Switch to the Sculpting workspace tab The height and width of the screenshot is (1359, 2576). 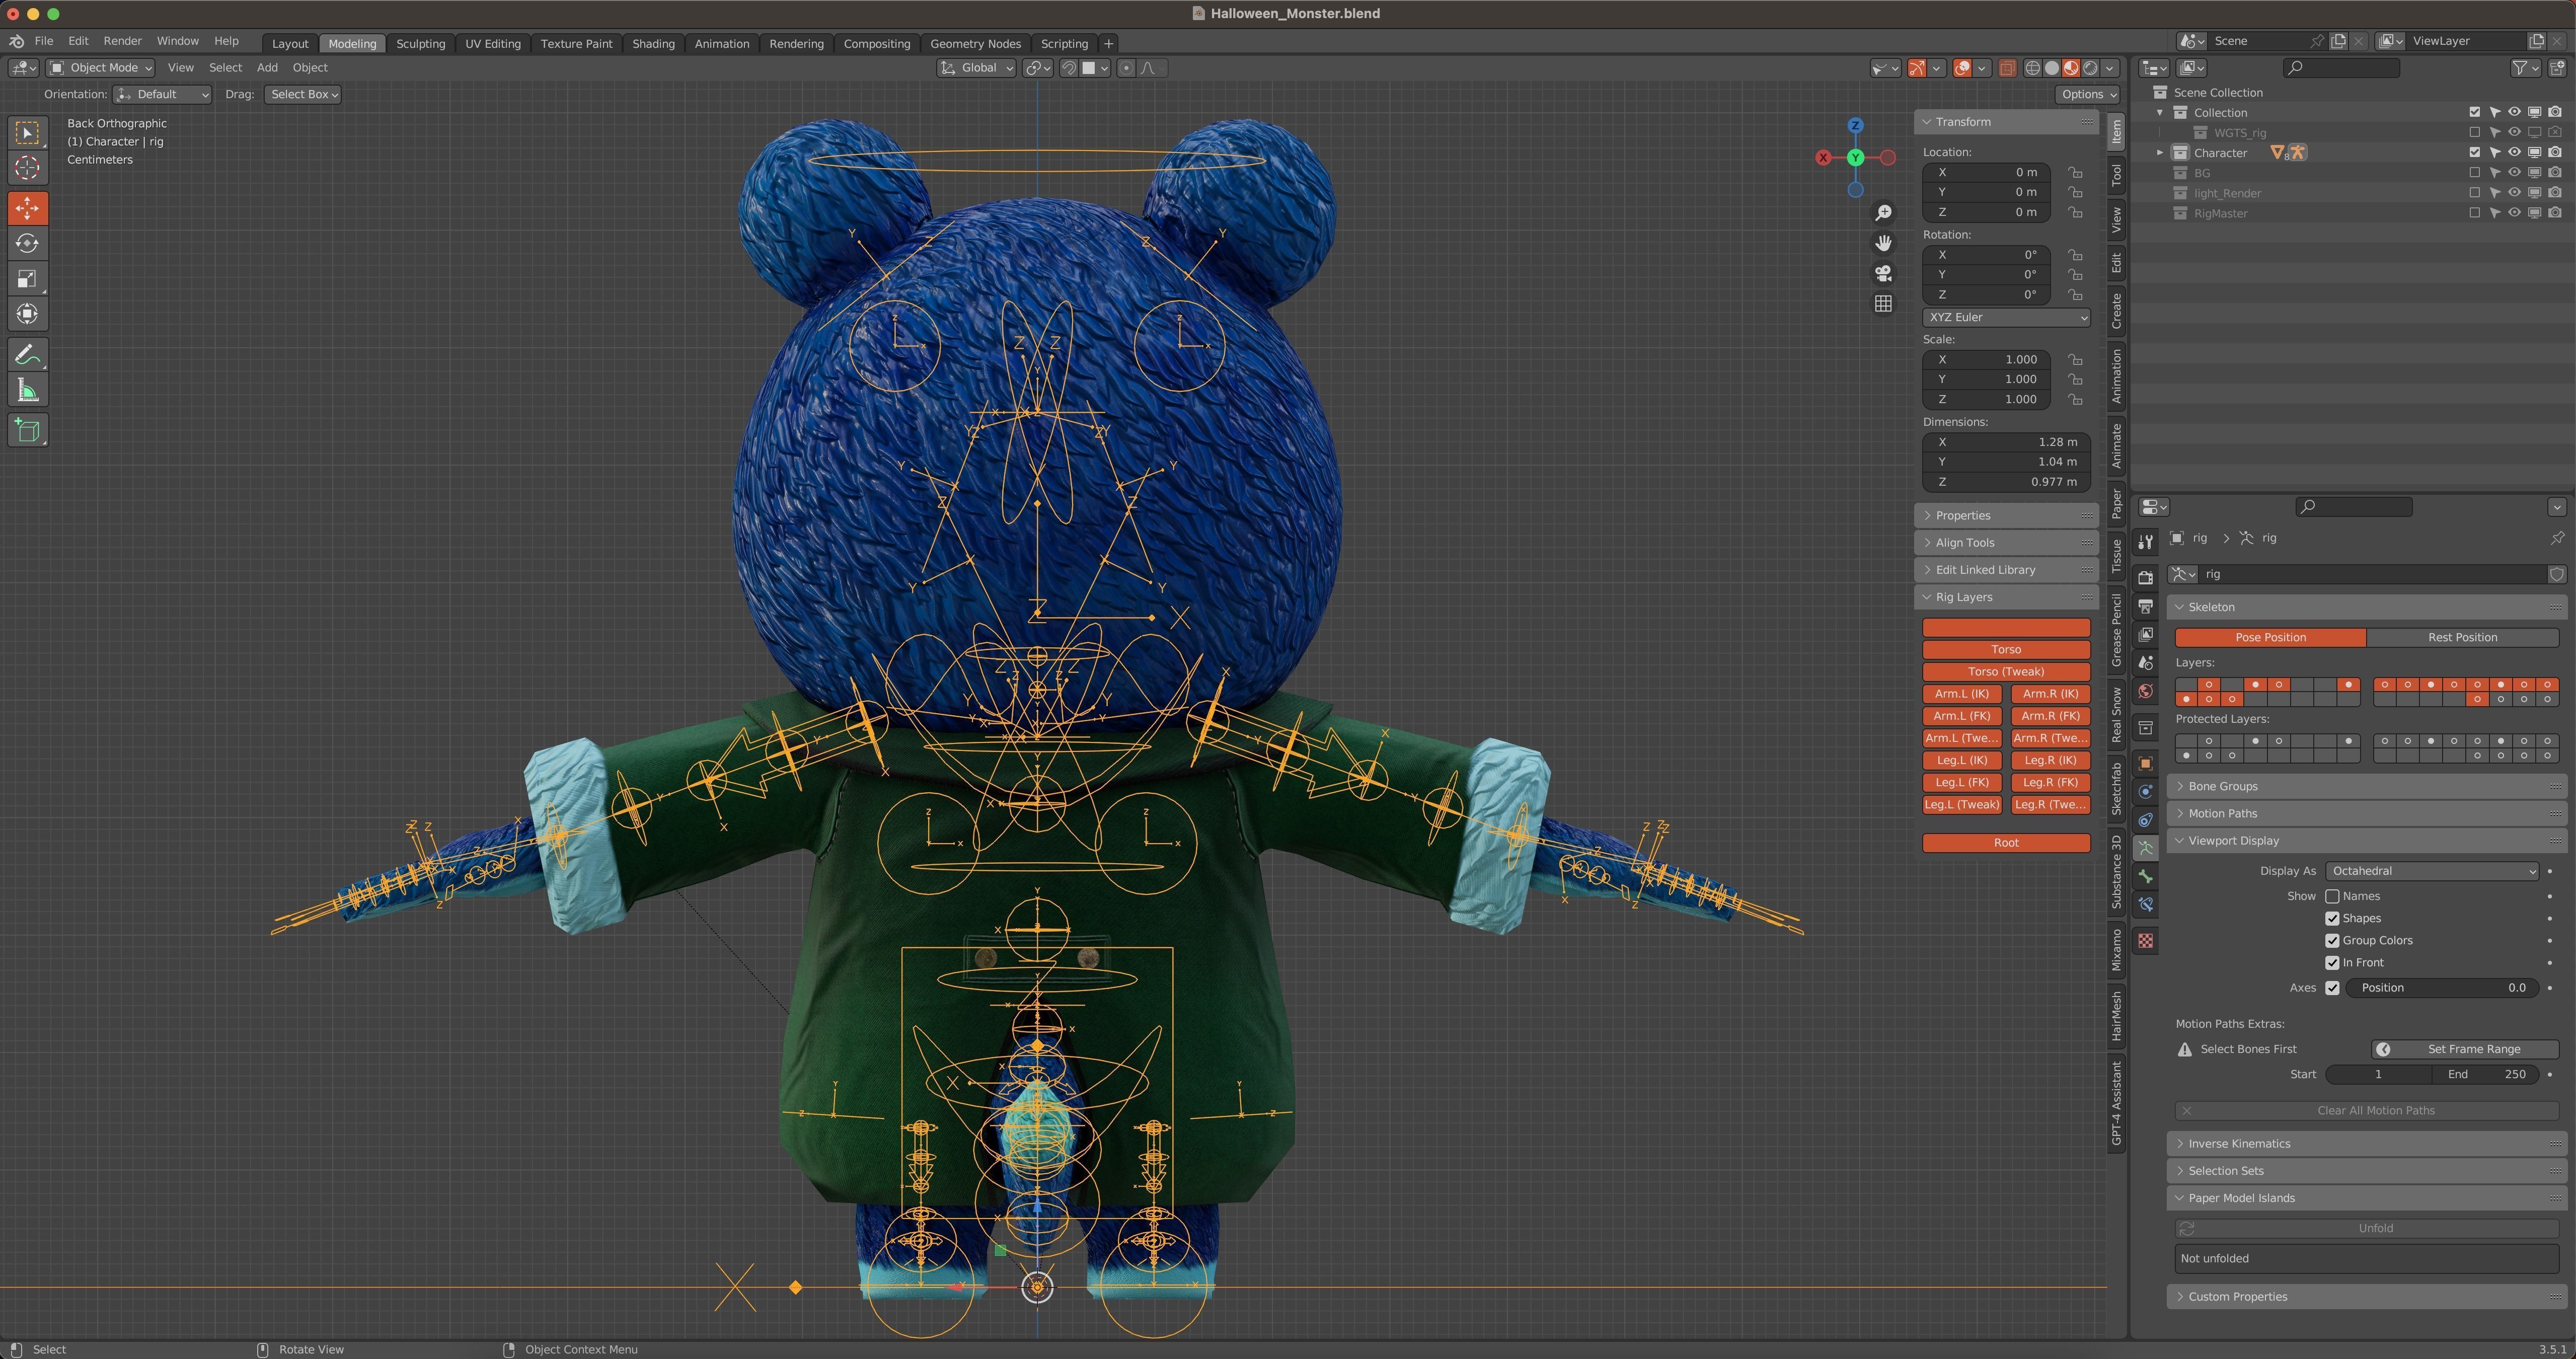coord(420,43)
